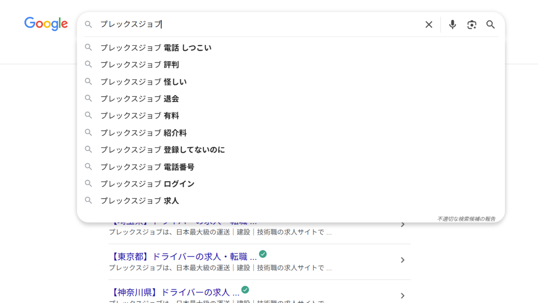Select suggestion プレックスジョブ 紹介料
The image size is (538, 303).
tap(291, 133)
